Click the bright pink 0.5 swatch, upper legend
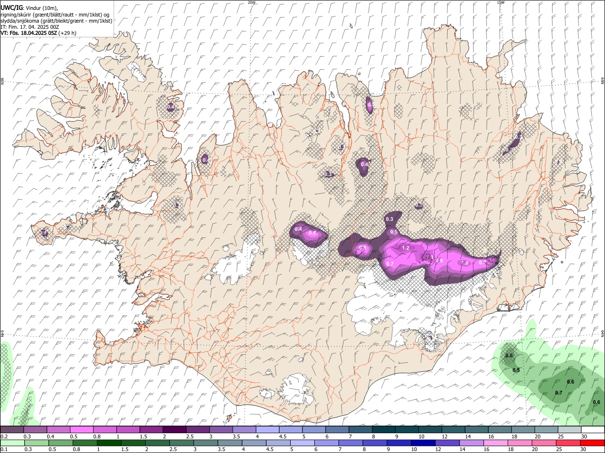 tap(81, 430)
